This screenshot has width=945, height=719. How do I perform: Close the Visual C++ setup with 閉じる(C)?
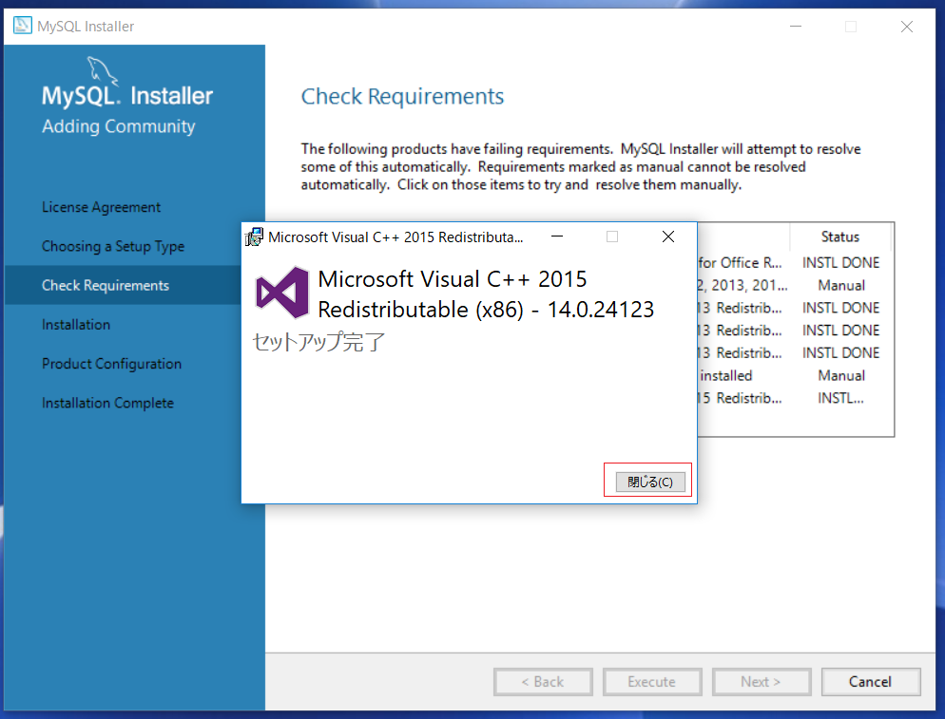tap(649, 482)
